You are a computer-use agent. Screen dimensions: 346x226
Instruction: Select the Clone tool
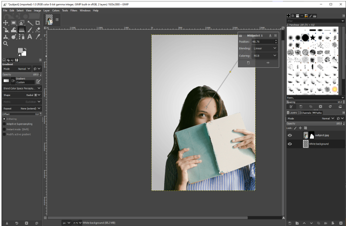[5, 37]
